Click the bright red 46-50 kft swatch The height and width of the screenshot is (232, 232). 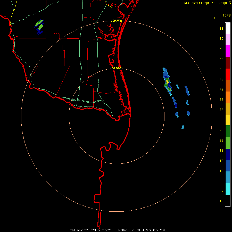(x=228, y=74)
